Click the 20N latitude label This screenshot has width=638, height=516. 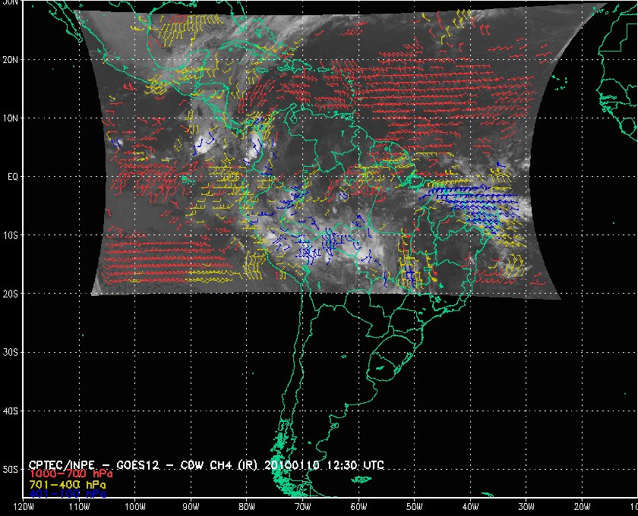tap(10, 60)
